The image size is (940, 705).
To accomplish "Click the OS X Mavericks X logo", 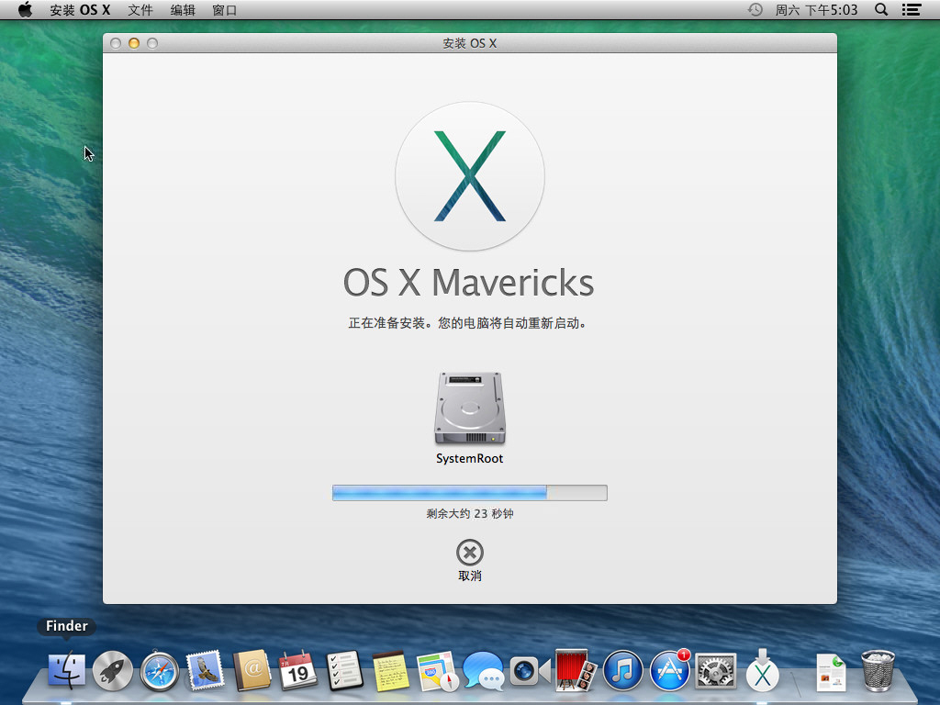I will [x=469, y=176].
